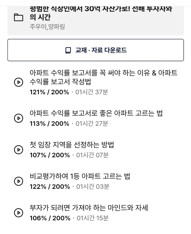Open lecture title 첫 임장 지역을 선정하는 방법
Image resolution: width=191 pixels, height=234 pixels.
tap(72, 145)
